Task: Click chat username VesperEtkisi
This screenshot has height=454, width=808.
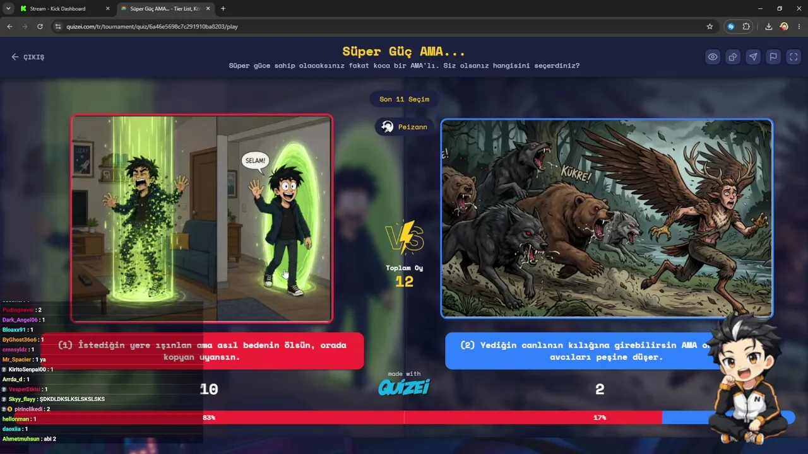Action: tap(24, 390)
